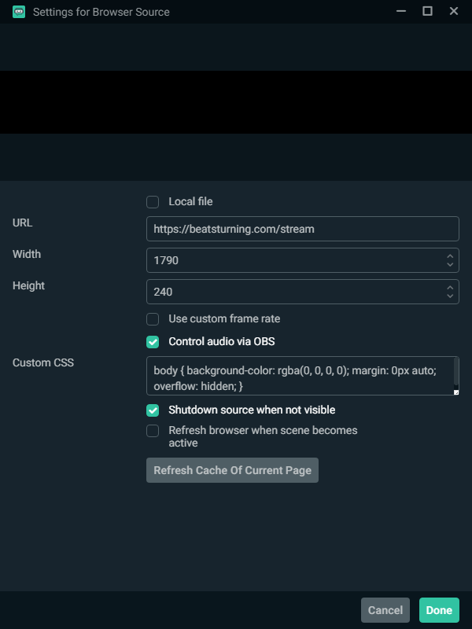
Task: Enable the Local file checkbox
Action: (x=153, y=202)
